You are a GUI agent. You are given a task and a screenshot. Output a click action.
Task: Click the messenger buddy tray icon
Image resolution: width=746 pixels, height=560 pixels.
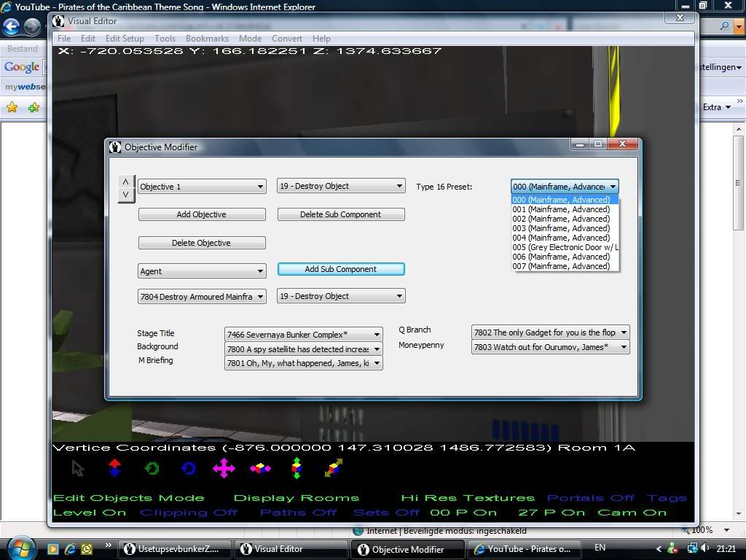(672, 548)
